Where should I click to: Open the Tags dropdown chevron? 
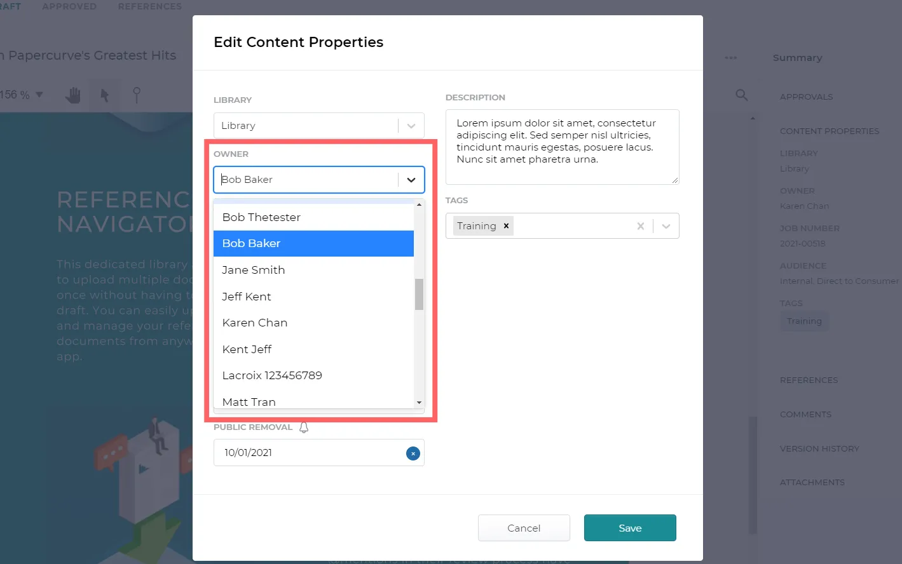tap(666, 226)
